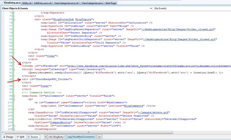
Task: Click the folder_closed.gif ImageUrl on line 78
Action: (x=177, y=29)
